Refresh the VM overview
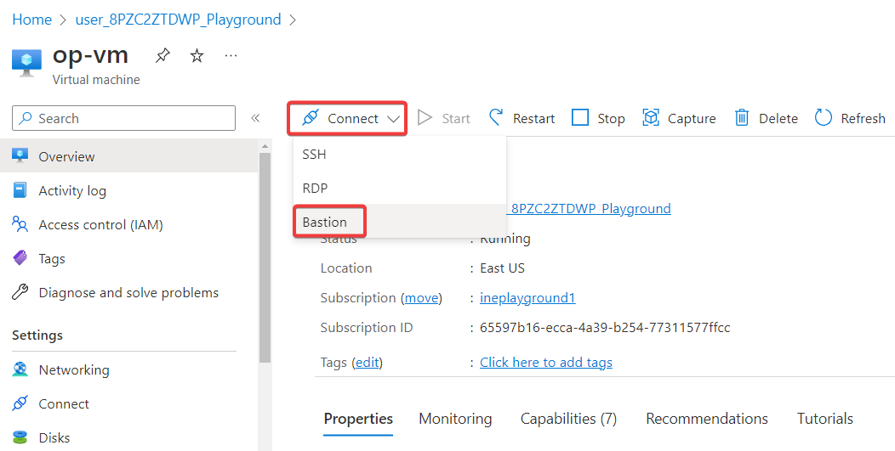Image resolution: width=895 pixels, height=451 pixels. click(x=850, y=118)
